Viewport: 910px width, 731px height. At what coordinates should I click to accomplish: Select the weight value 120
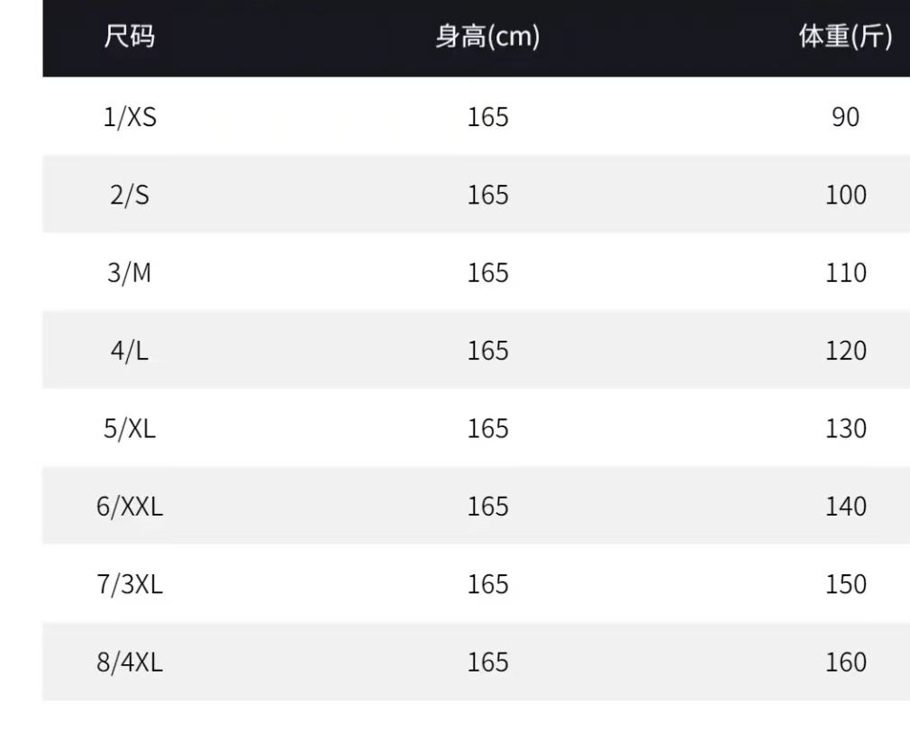(845, 351)
